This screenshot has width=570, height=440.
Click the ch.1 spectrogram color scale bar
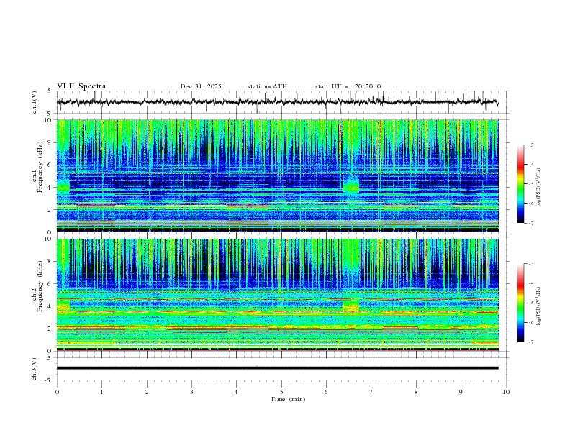520,184
